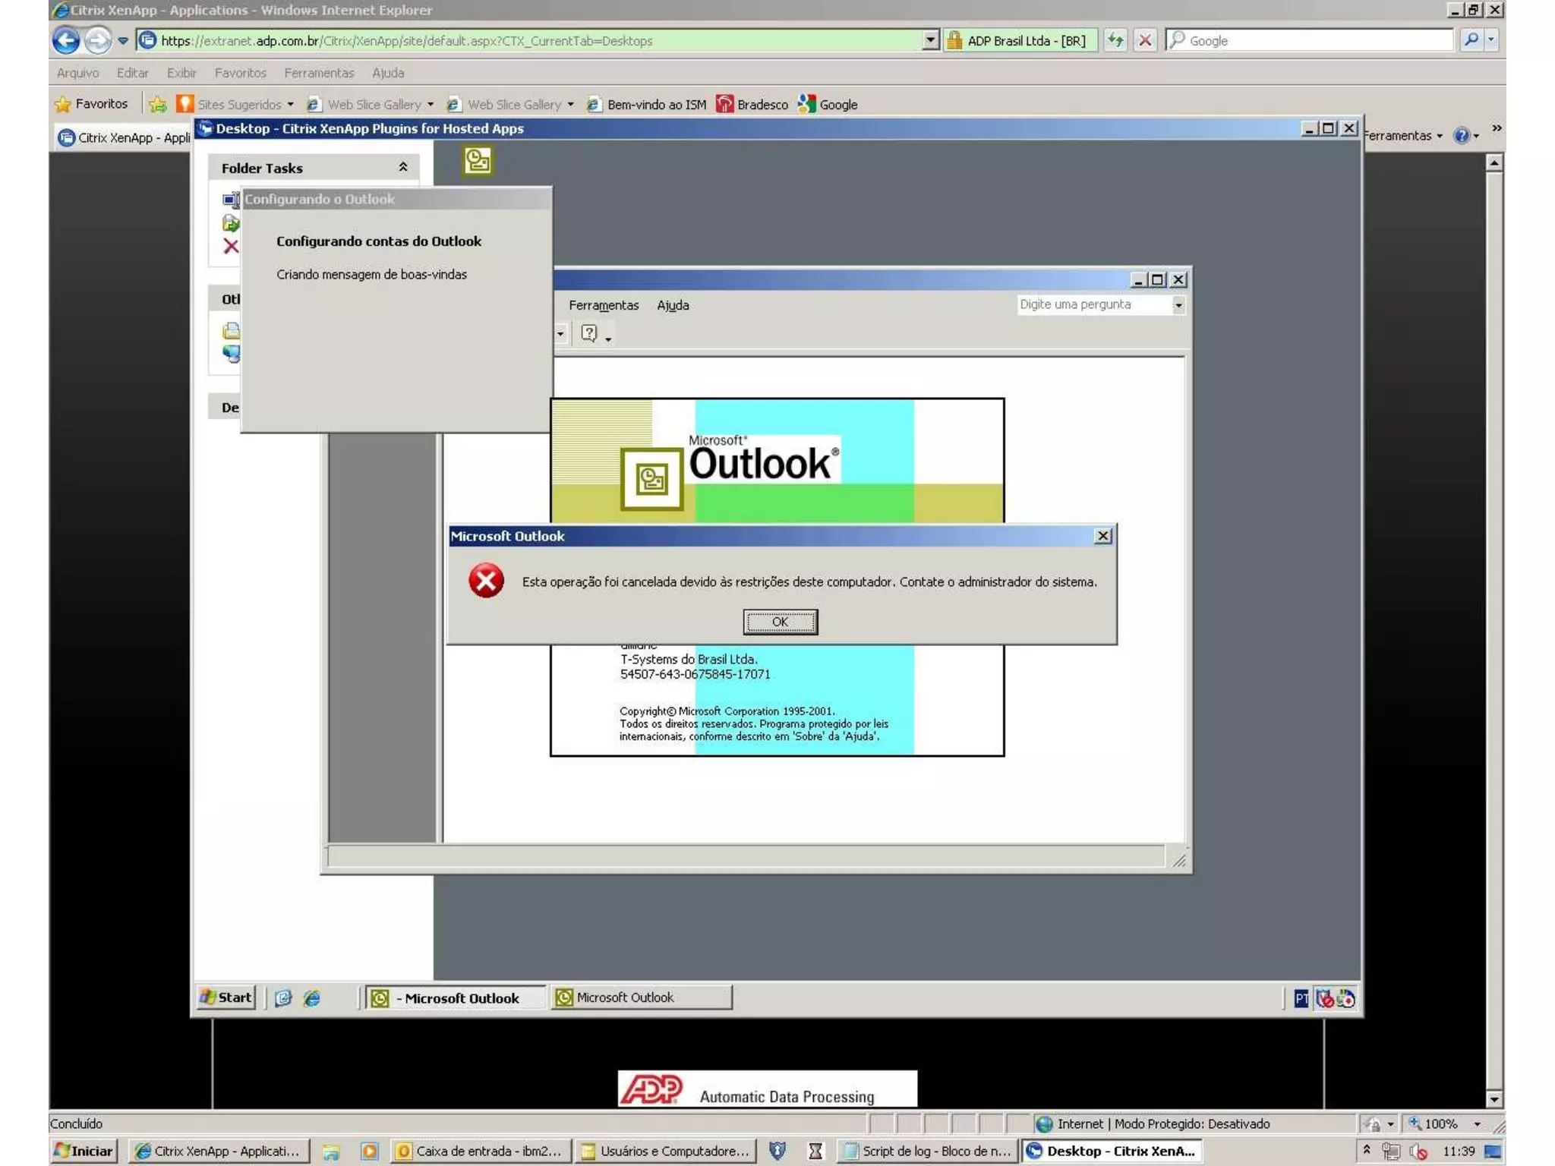Open the address bar URL dropdown
This screenshot has width=1555, height=1166.
930,40
